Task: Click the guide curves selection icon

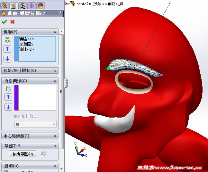Action: click(x=8, y=89)
